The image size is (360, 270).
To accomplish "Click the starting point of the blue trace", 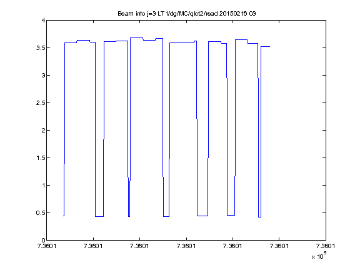I will pyautogui.click(x=64, y=216).
